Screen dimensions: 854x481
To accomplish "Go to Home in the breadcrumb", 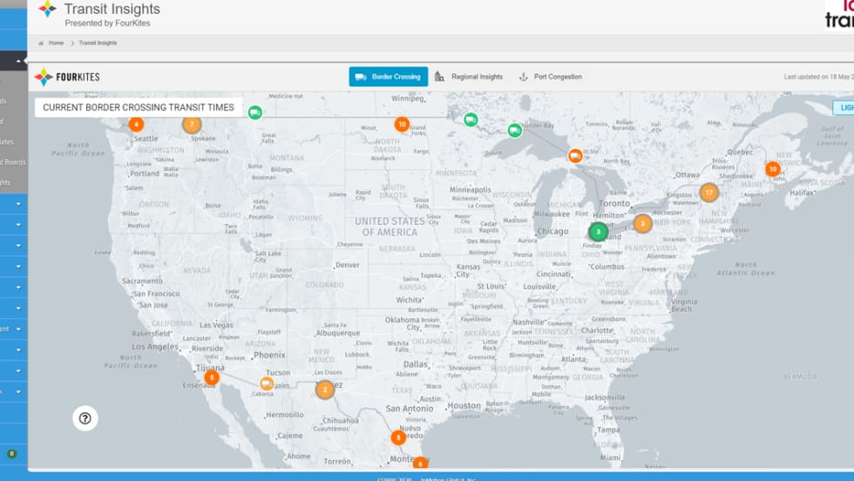I will pyautogui.click(x=55, y=43).
